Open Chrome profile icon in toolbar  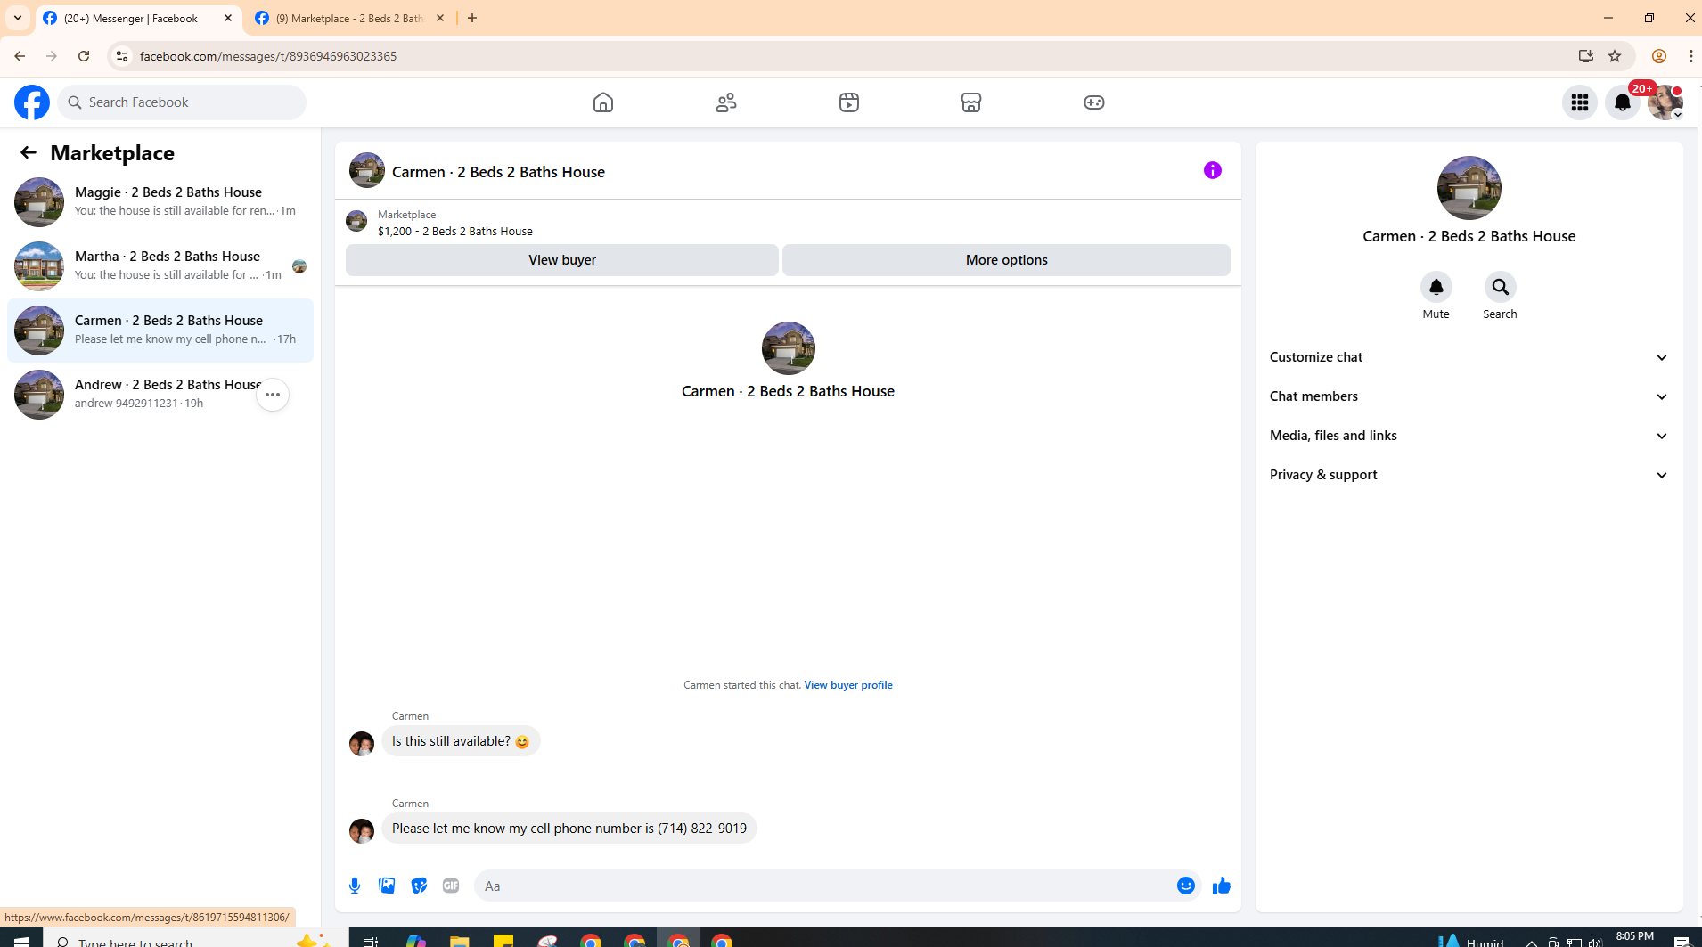click(1659, 56)
